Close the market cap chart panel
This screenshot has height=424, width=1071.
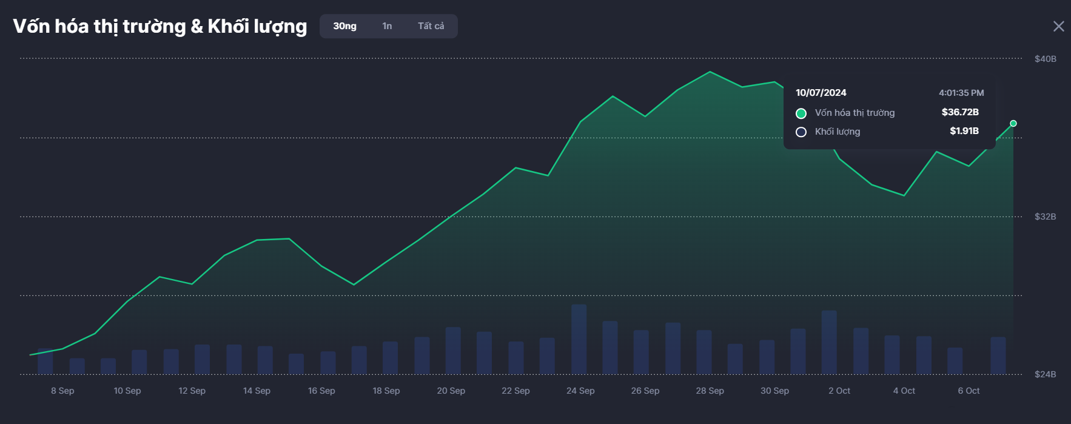(x=1058, y=26)
